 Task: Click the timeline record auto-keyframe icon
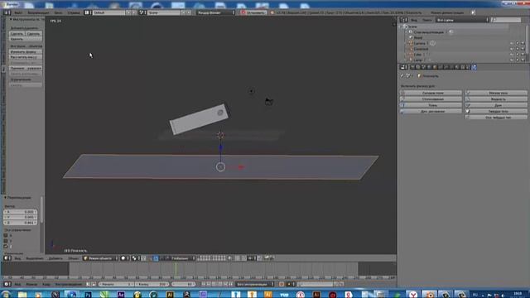click(282, 284)
